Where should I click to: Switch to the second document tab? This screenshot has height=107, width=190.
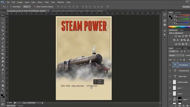[77, 11]
